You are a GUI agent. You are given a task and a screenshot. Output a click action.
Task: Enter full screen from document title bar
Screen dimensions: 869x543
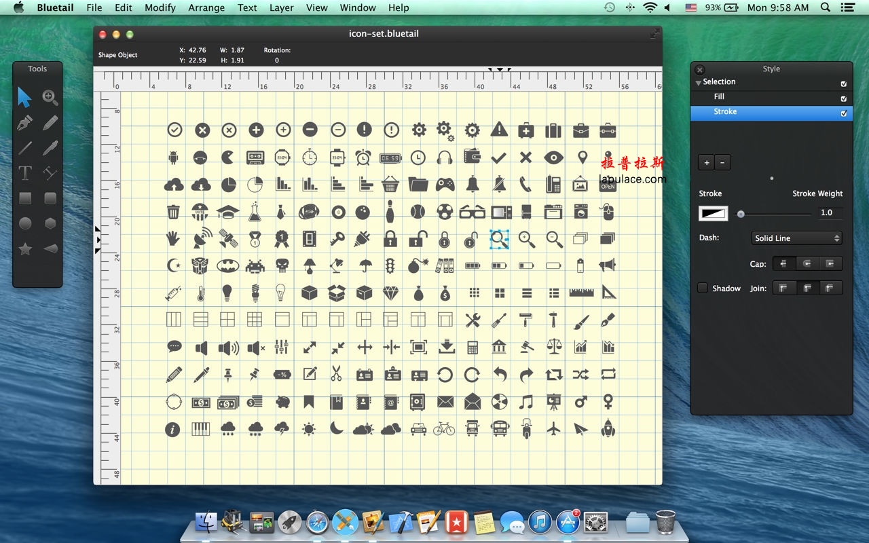(654, 33)
